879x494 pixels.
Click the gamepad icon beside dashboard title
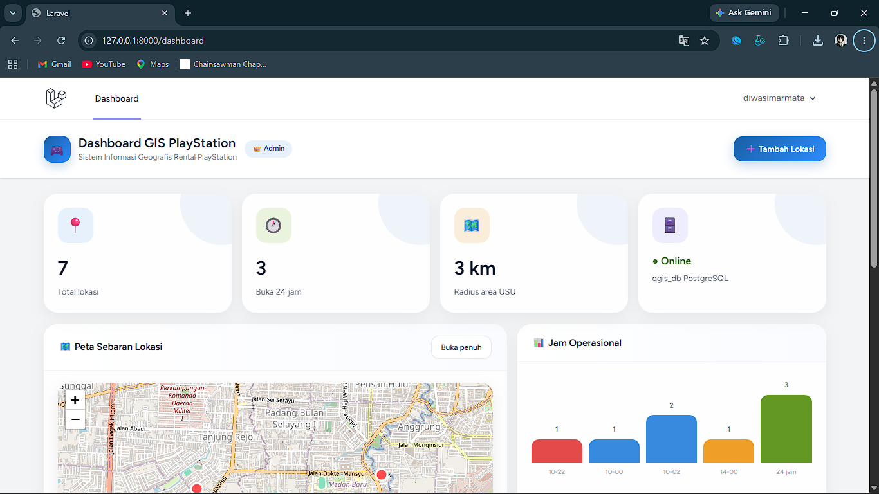57,149
